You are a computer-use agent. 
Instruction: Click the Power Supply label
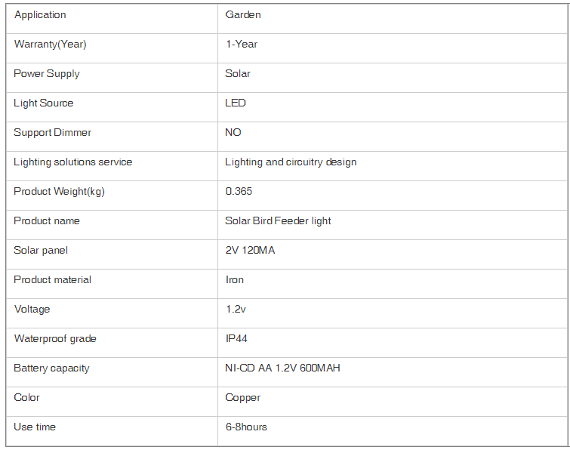(x=47, y=74)
